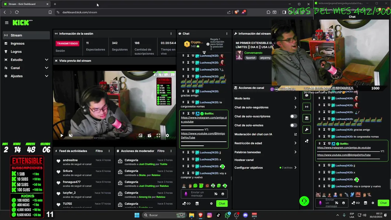Open WhatsApp from the taskbar
This screenshot has height=220, width=391.
[x=228, y=215]
